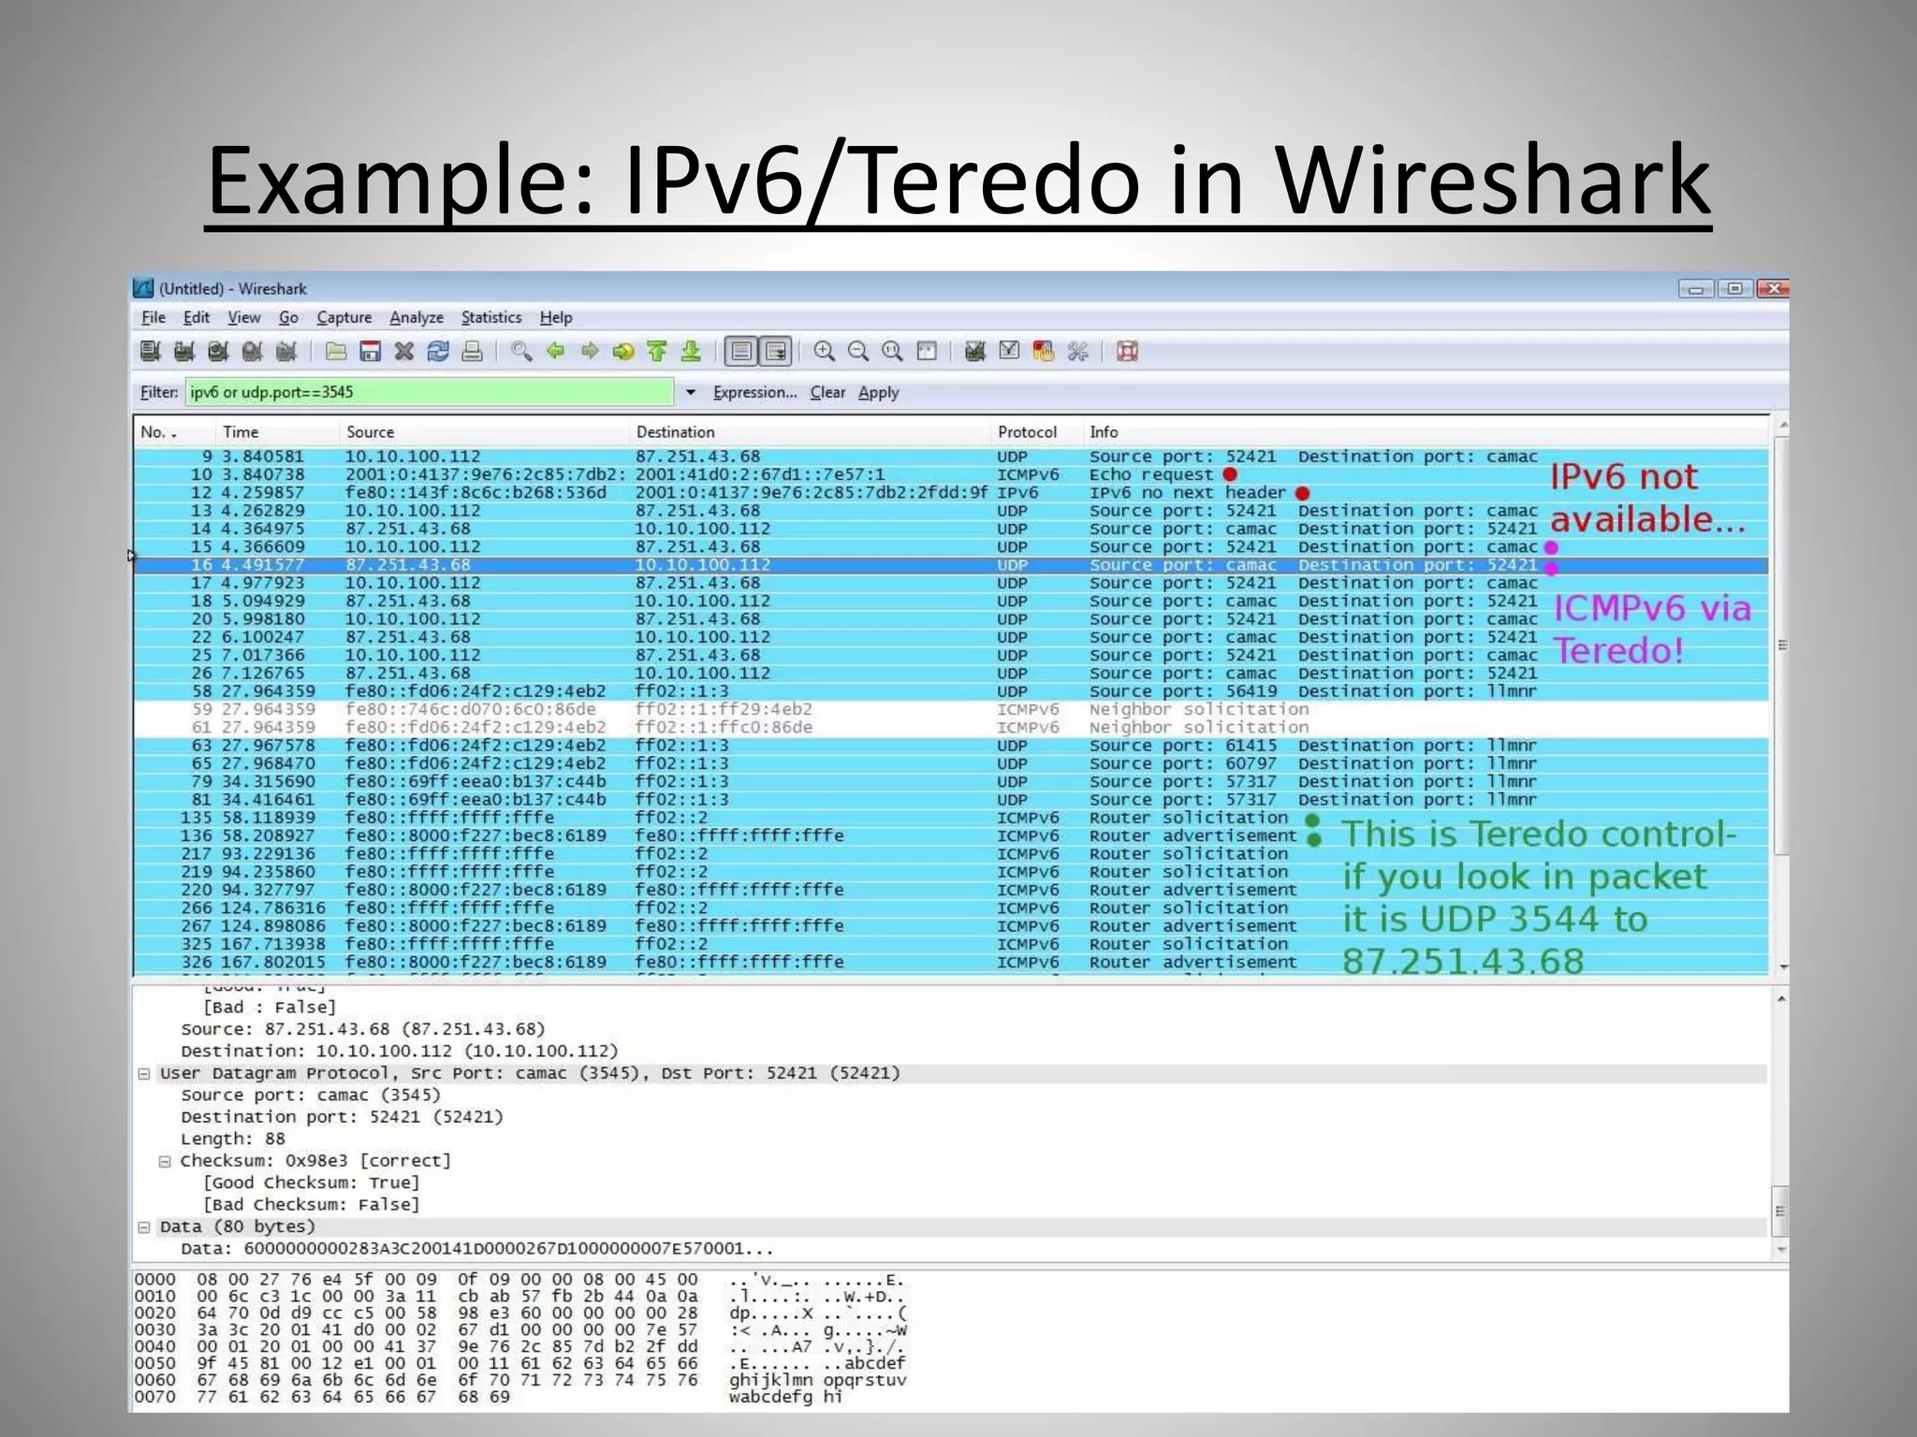The width and height of the screenshot is (1917, 1437).
Task: Restart the current capture
Action: [x=286, y=352]
